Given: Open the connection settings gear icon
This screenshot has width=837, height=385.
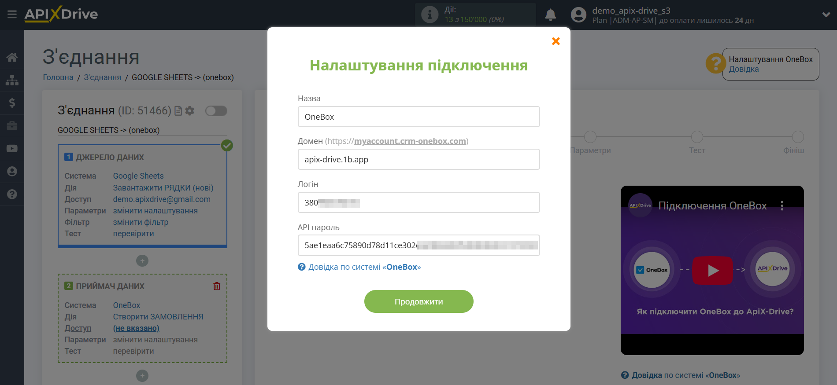Looking at the screenshot, I should (x=190, y=111).
